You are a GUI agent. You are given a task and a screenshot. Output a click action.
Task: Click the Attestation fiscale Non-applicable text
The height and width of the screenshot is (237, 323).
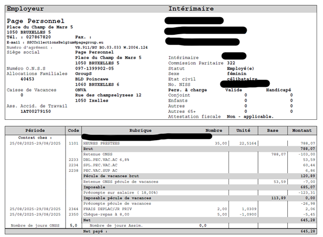tap(250, 116)
